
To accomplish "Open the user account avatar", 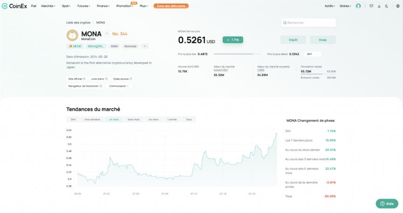I will tap(358, 6).
